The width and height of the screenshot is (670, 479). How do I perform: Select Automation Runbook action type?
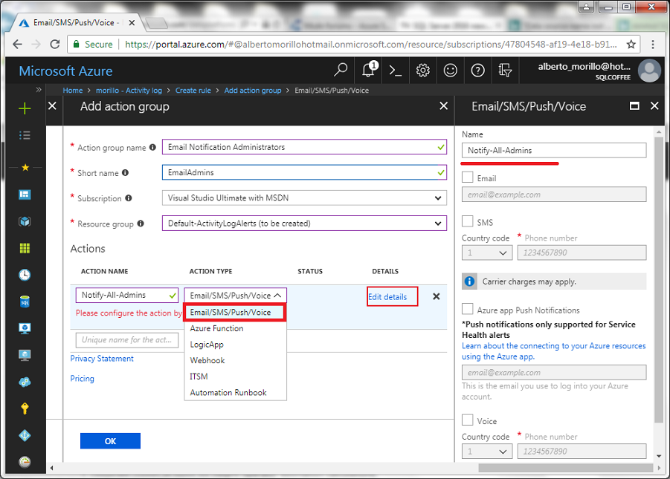[x=235, y=392]
